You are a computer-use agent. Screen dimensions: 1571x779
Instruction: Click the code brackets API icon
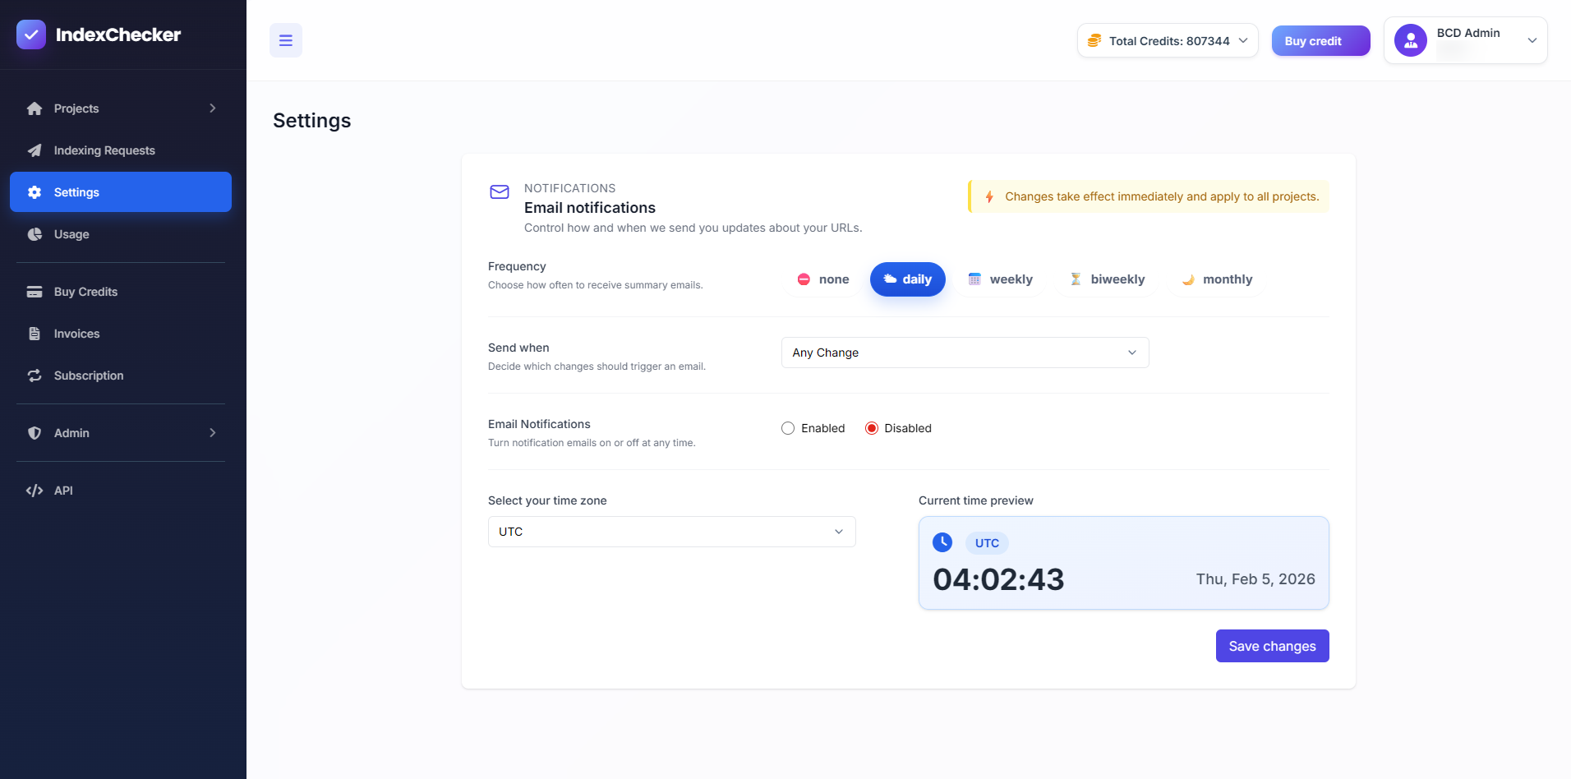click(35, 491)
